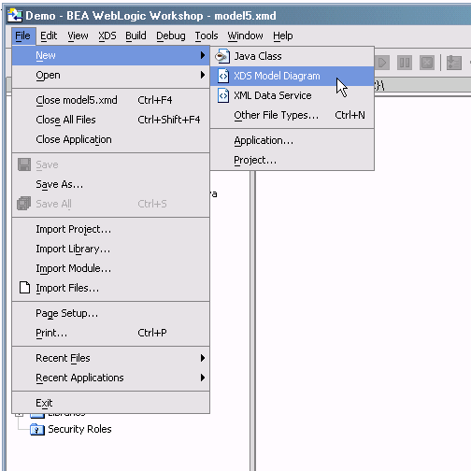Expand the New submenu arrow
The width and height of the screenshot is (471, 471).
coord(203,55)
